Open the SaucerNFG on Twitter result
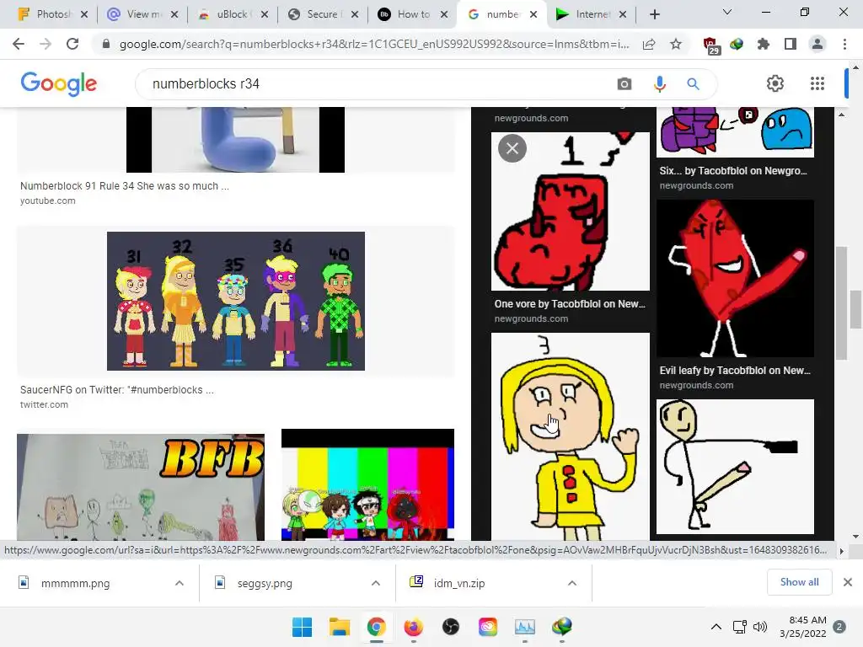The height and width of the screenshot is (647, 863). tap(116, 389)
